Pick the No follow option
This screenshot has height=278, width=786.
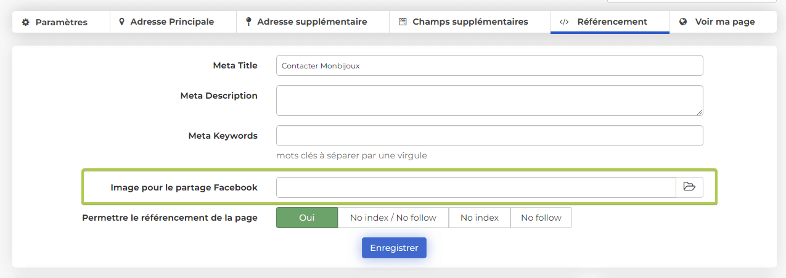(541, 218)
